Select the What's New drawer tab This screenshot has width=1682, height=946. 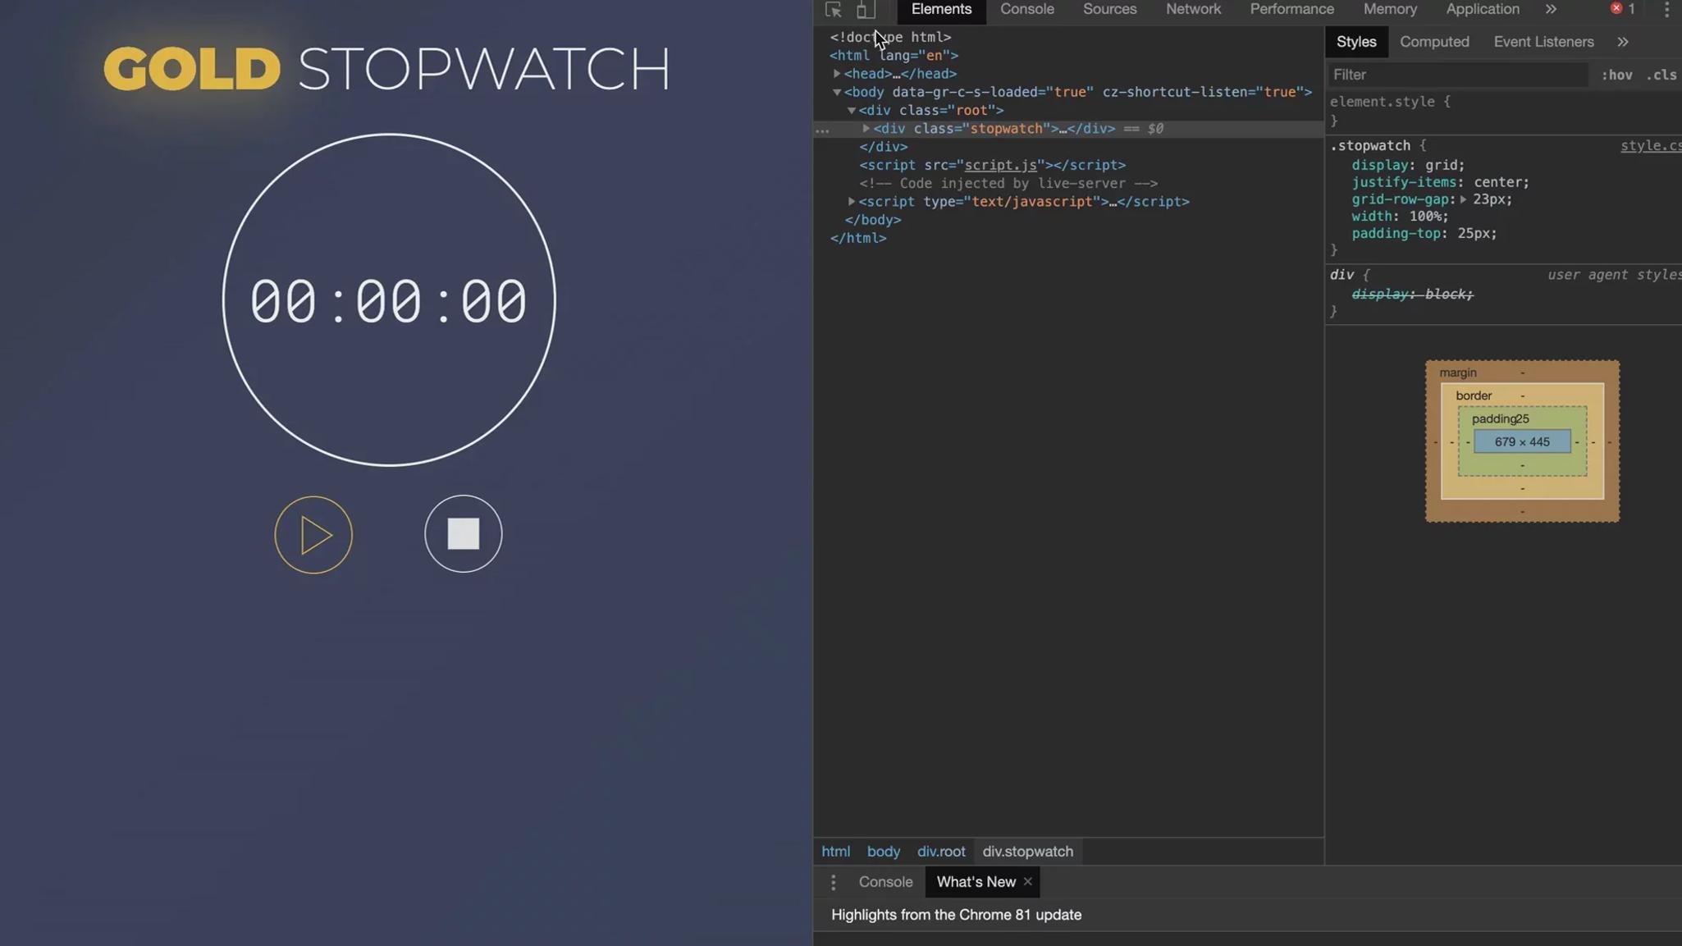click(x=976, y=882)
